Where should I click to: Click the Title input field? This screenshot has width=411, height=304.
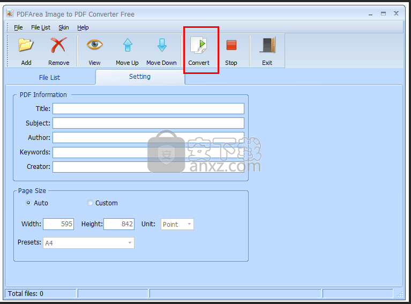[148, 109]
